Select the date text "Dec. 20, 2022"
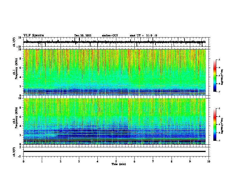 pos(83,35)
